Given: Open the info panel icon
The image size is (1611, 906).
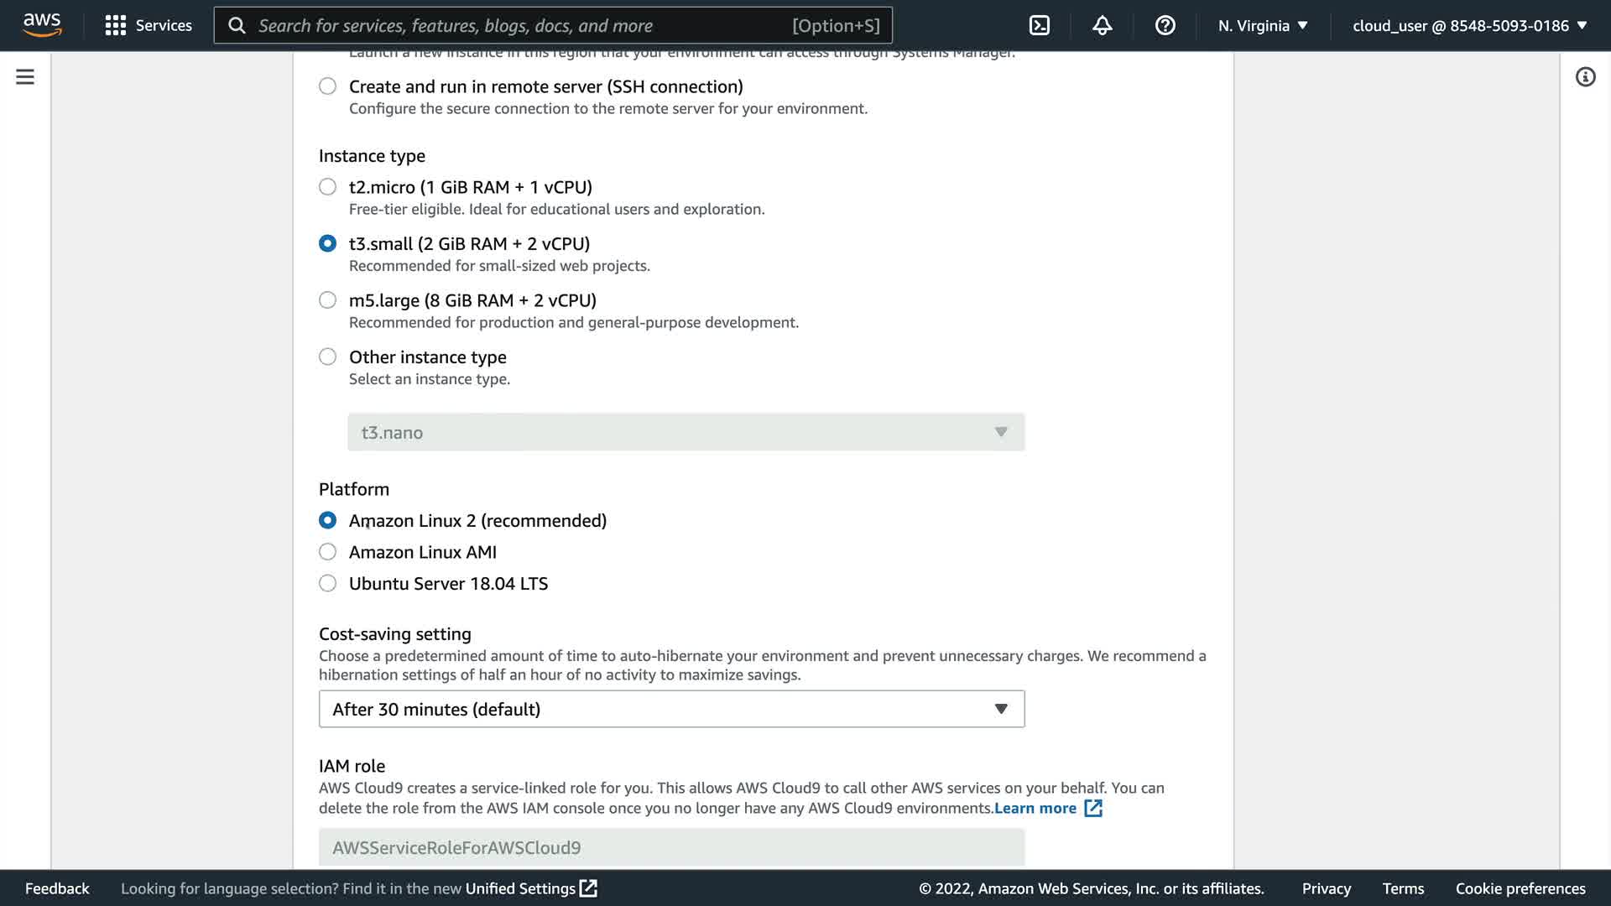Looking at the screenshot, I should (x=1585, y=77).
